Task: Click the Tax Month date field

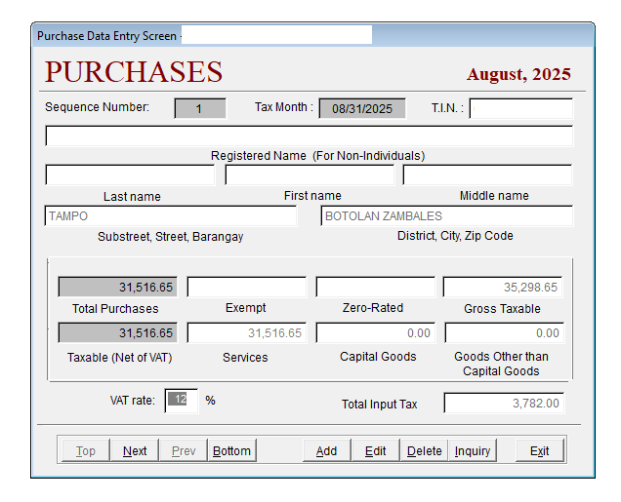Action: [x=362, y=108]
